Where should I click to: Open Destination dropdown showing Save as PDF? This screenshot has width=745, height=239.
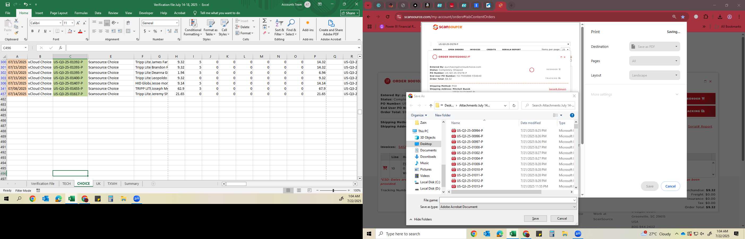click(654, 46)
